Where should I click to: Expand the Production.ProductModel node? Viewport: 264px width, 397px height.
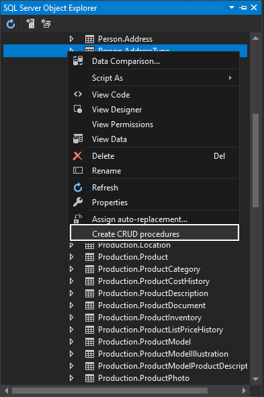(x=72, y=342)
